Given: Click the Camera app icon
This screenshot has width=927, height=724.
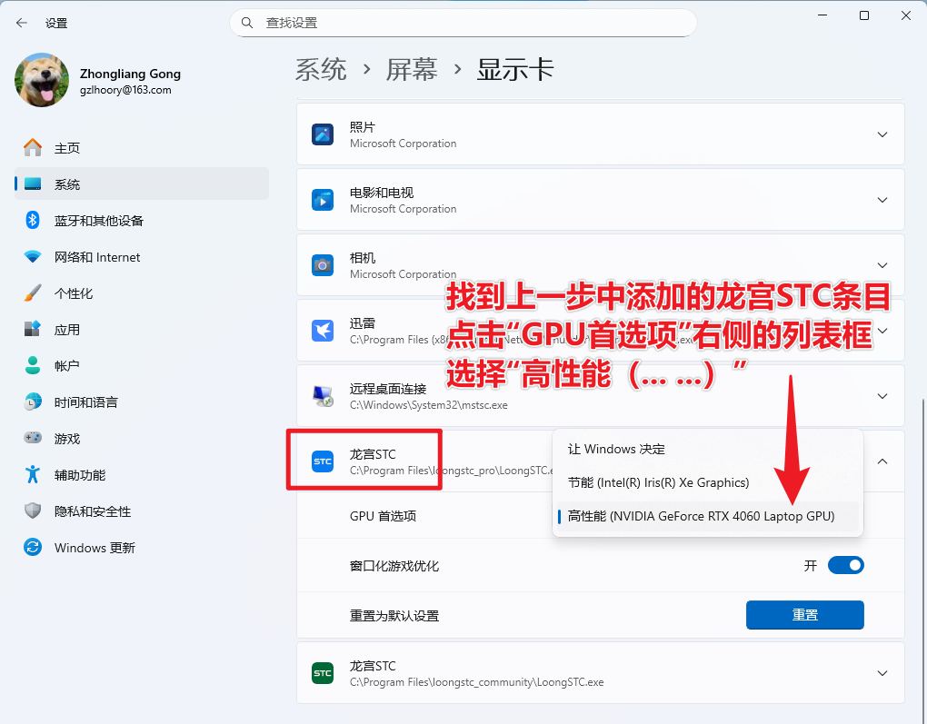Looking at the screenshot, I should 323,265.
